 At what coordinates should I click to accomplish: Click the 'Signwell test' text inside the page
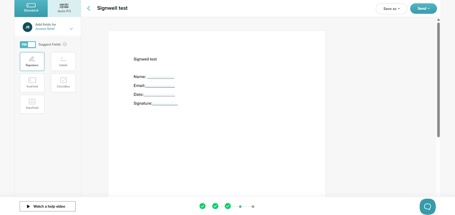click(x=145, y=59)
